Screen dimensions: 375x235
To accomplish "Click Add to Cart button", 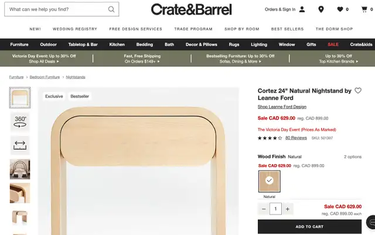I will [309, 227].
